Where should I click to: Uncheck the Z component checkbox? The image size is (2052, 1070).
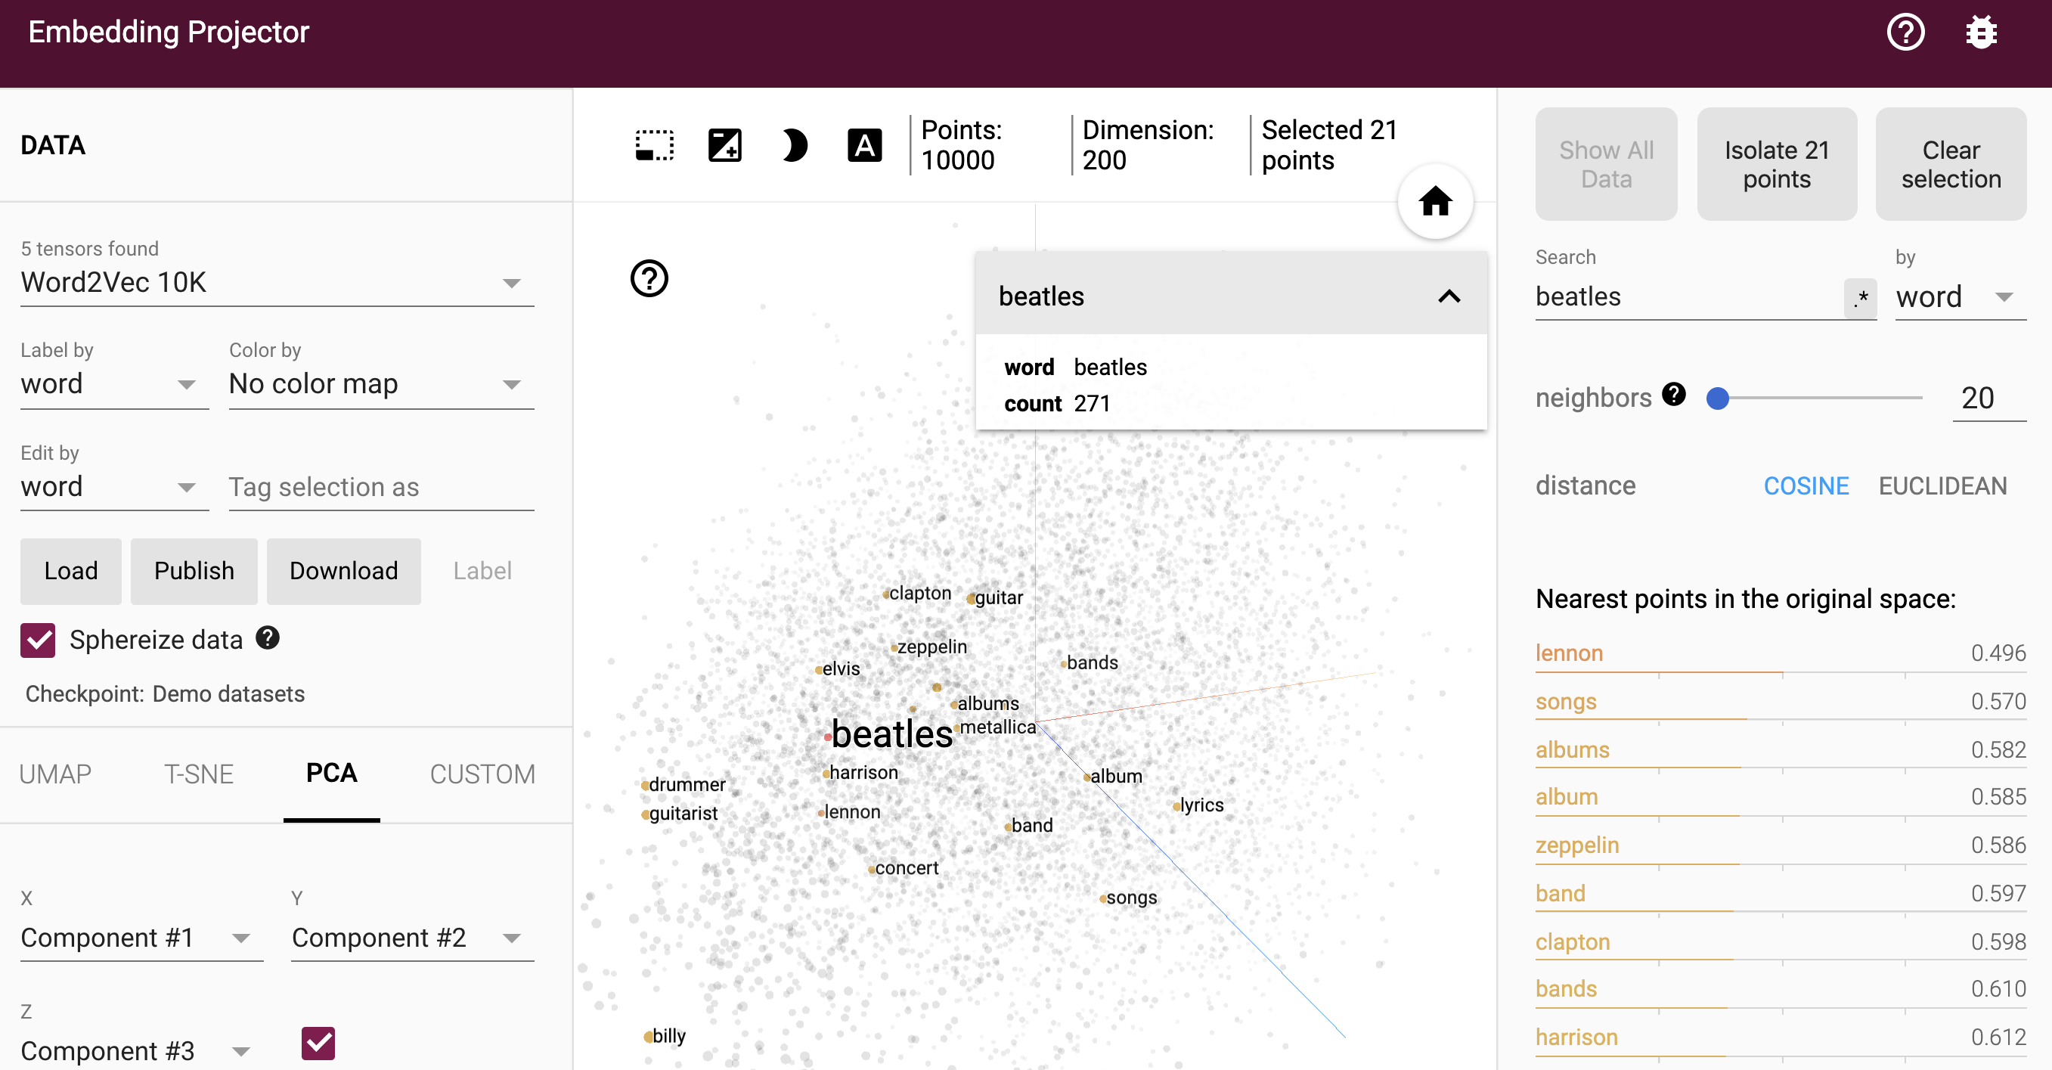click(x=318, y=1043)
